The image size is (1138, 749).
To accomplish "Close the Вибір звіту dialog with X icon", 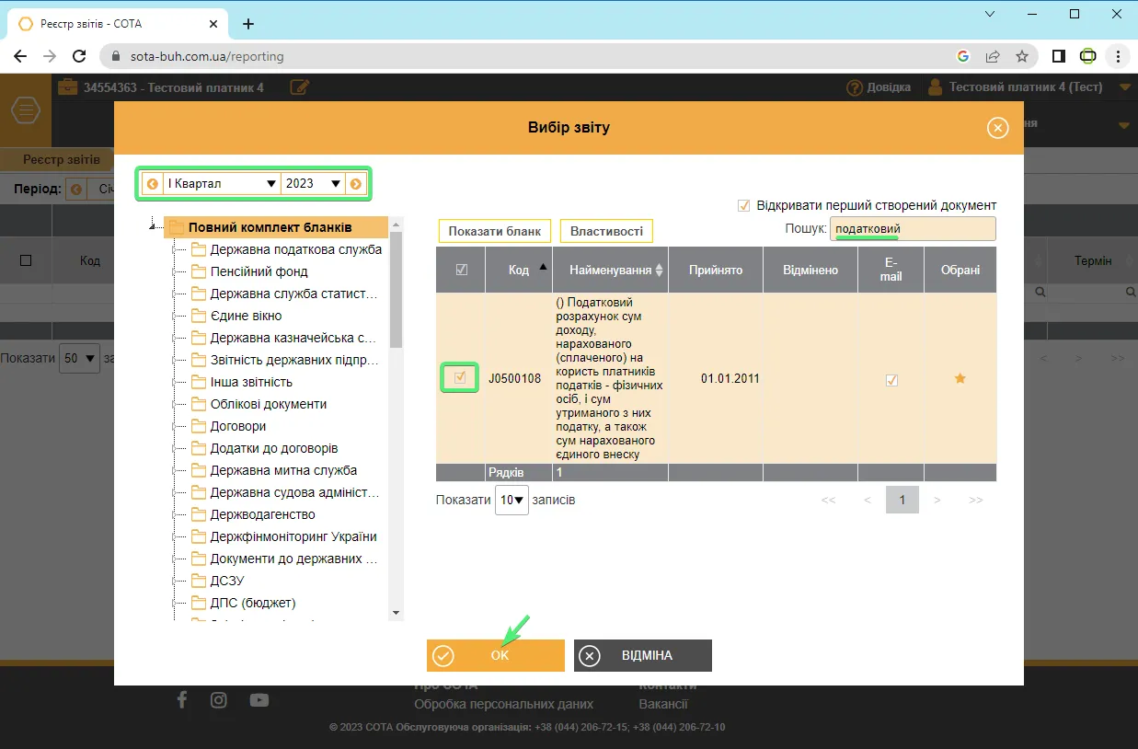I will [997, 128].
